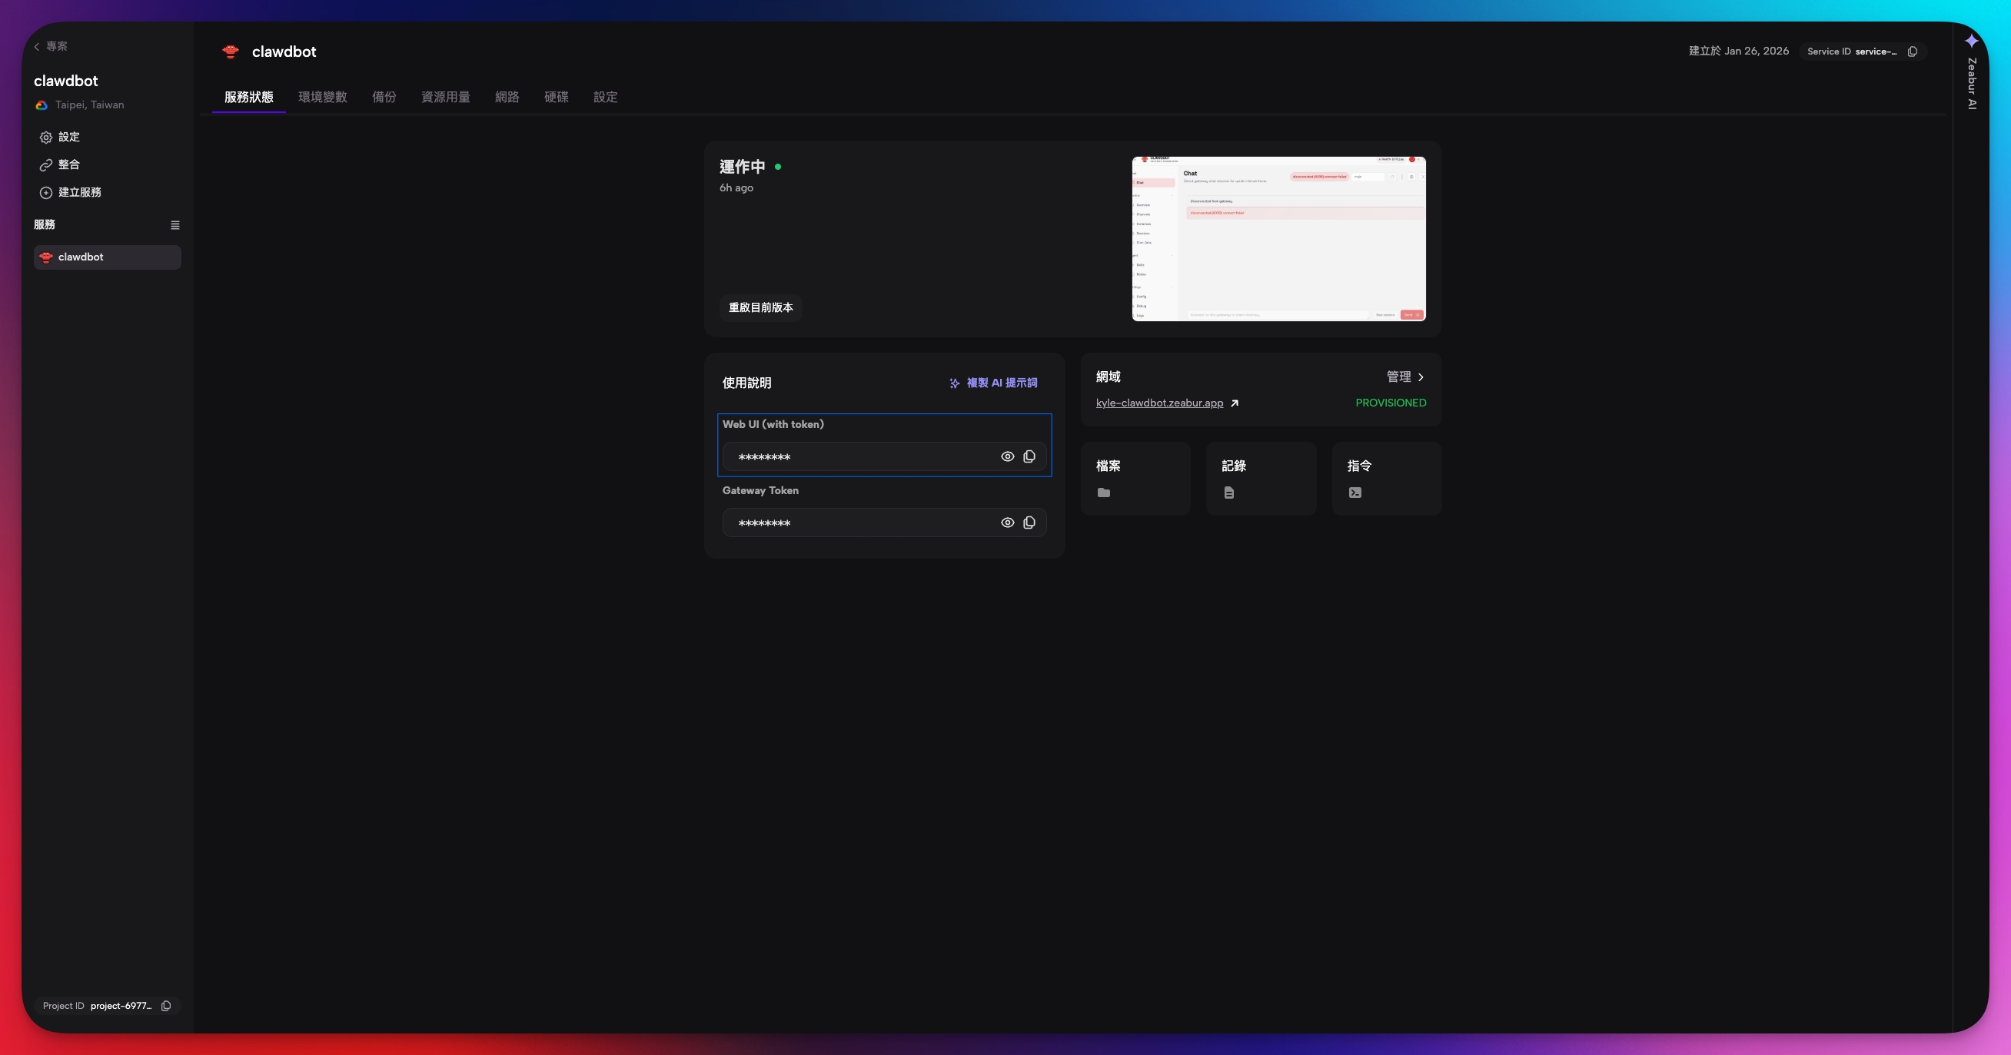Reveal the Web UI token with the eye toggle
2011x1055 pixels.
(x=1007, y=456)
